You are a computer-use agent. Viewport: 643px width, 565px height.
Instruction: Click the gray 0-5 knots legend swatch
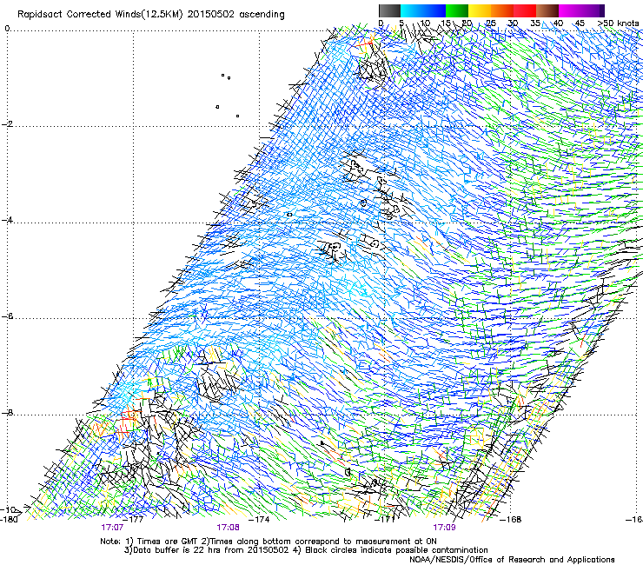389,10
